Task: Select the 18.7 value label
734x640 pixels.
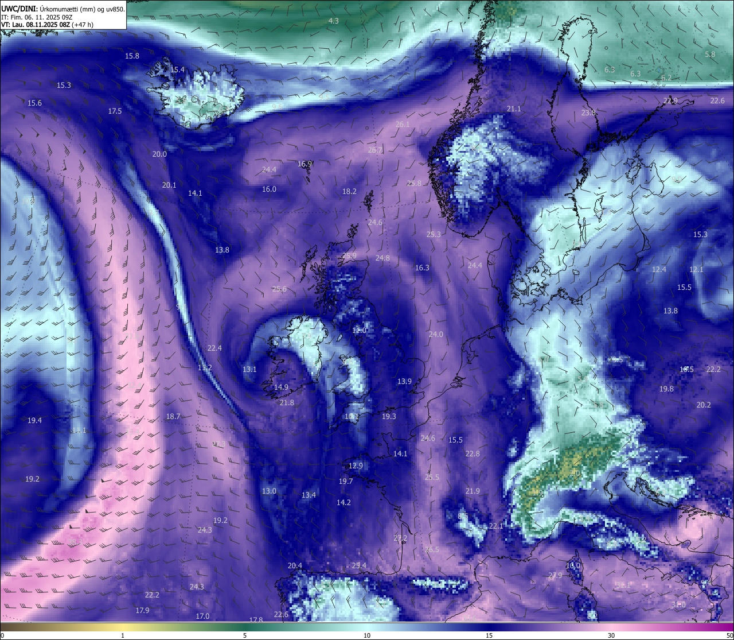Action: (173, 416)
